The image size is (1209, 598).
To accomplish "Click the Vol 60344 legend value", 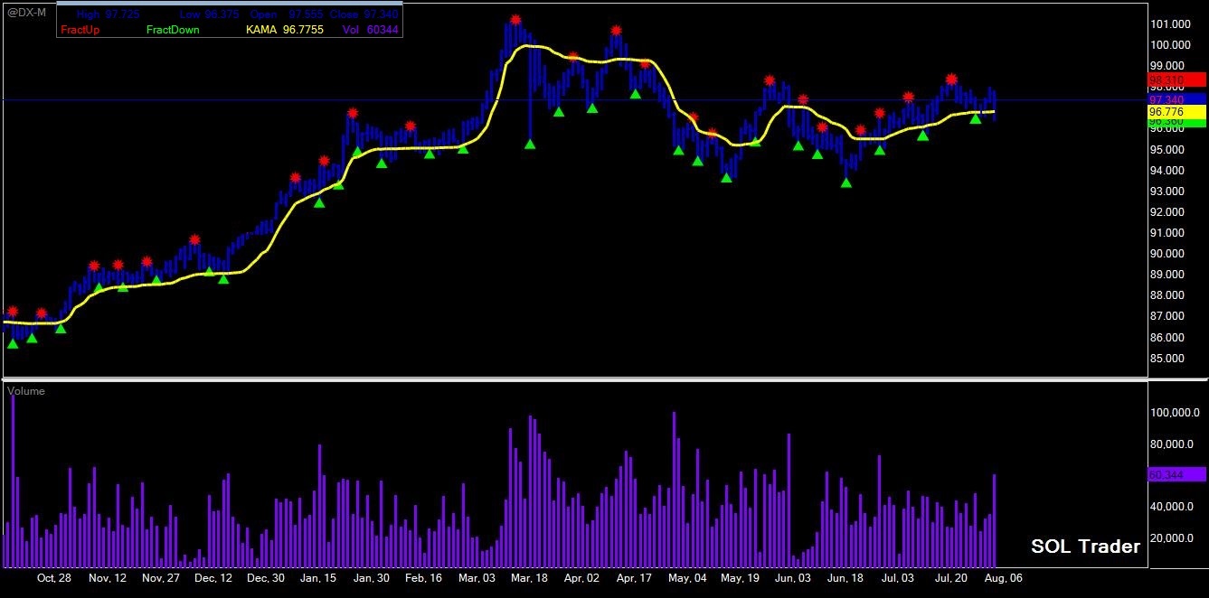I will point(371,30).
